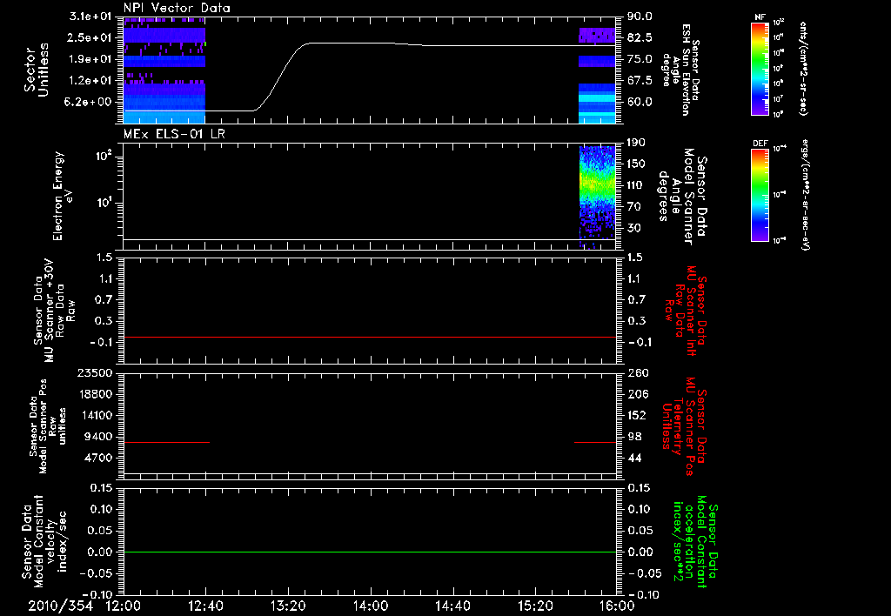Click the 152 telemetry position tick
This screenshot has height=616, width=891.
pyautogui.click(x=637, y=415)
